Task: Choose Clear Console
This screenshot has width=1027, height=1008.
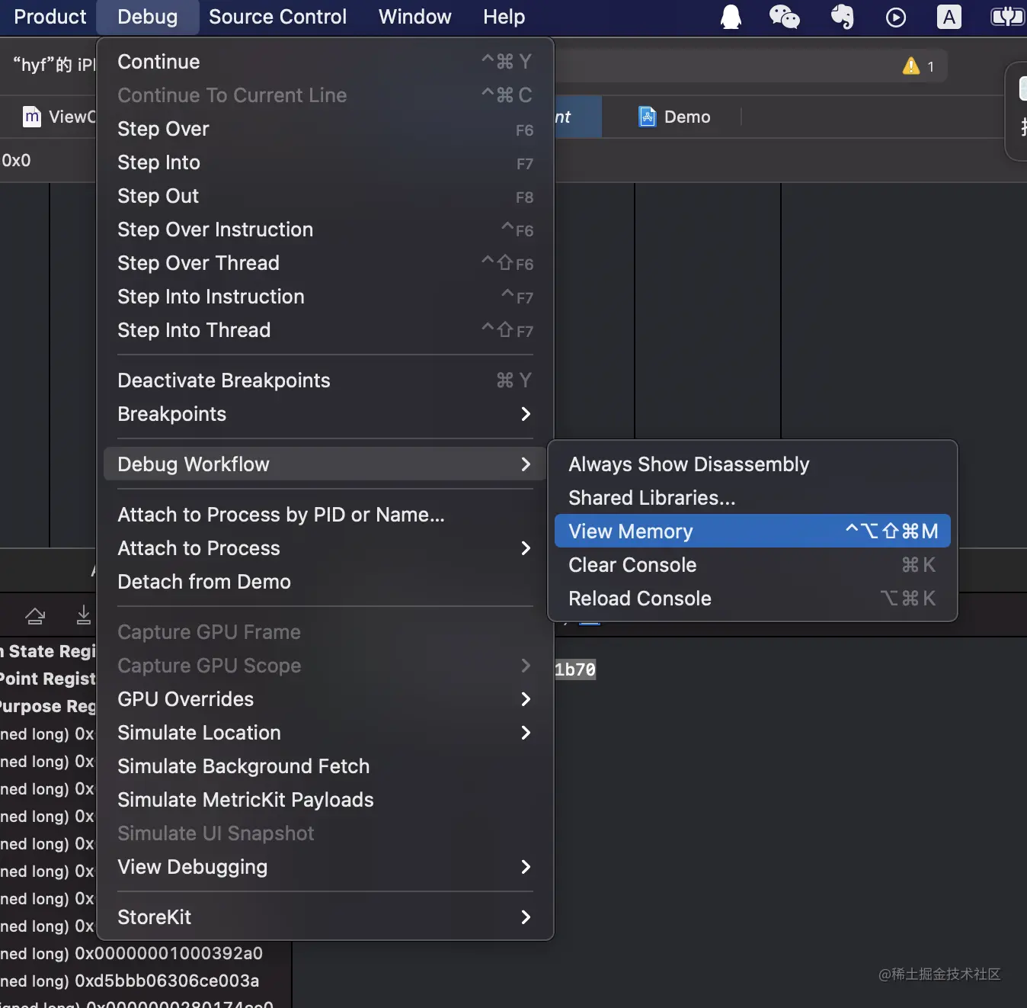Action: pyautogui.click(x=753, y=565)
